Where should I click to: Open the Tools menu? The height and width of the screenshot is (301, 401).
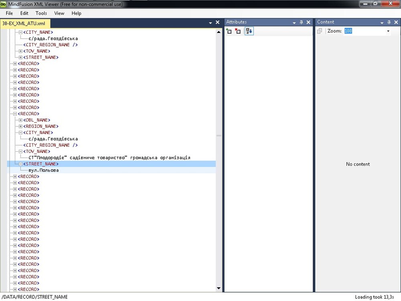(41, 13)
